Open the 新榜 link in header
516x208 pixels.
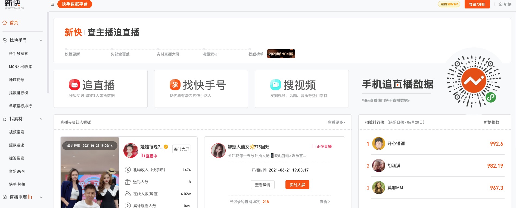(x=505, y=4)
